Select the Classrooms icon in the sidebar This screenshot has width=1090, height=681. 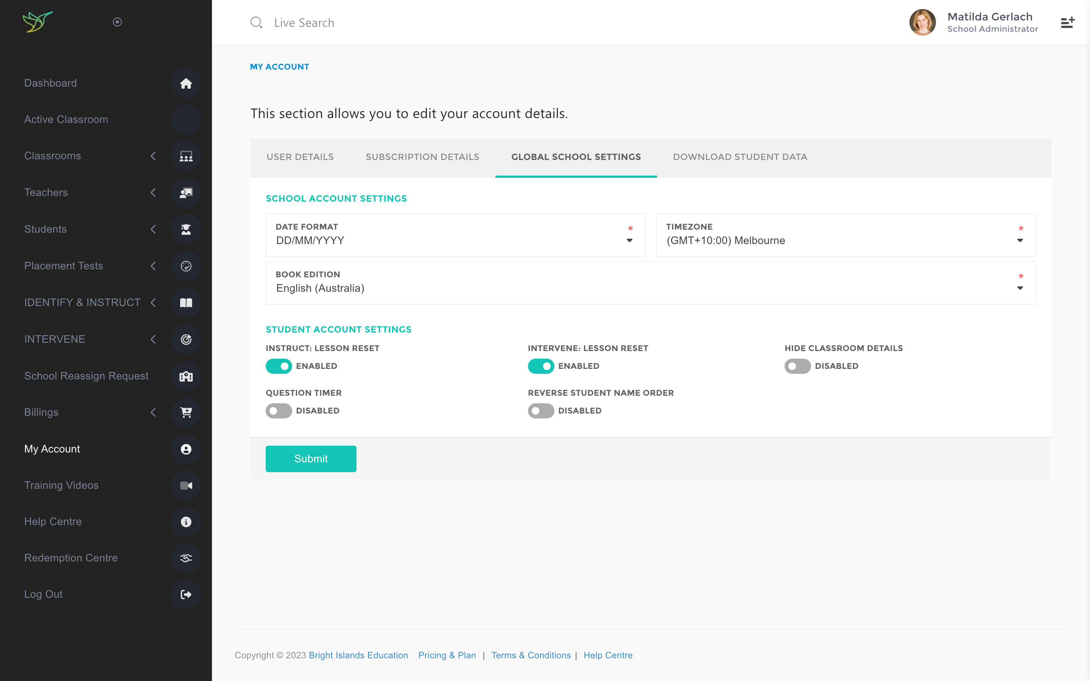(186, 156)
